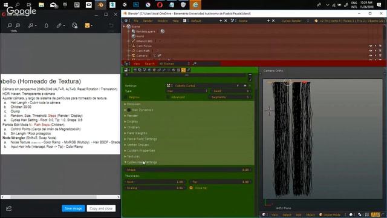Open Internet Explorer from the taskbar
Viewport: 387px width, 218px height.
pyautogui.click(x=195, y=5)
